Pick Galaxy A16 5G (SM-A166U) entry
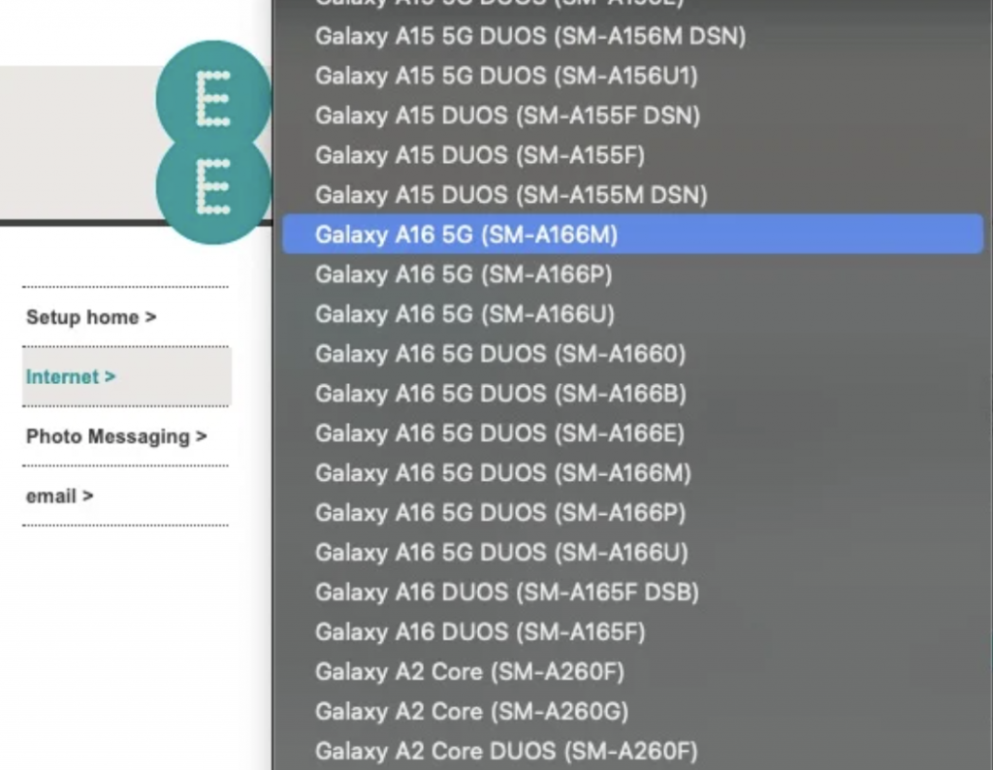 coord(464,314)
